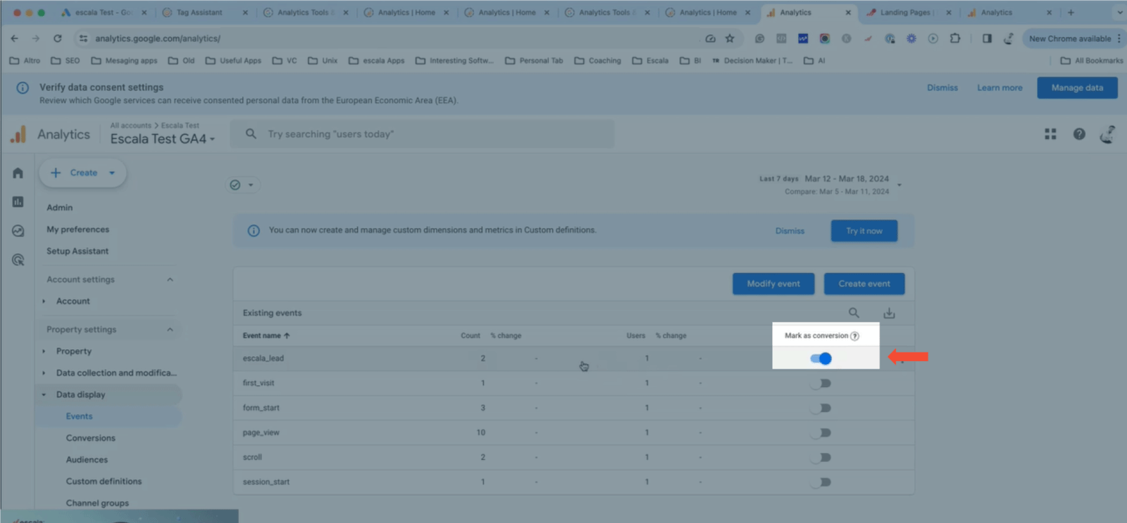
Task: Open Custom definitions menu item
Action: click(x=104, y=482)
